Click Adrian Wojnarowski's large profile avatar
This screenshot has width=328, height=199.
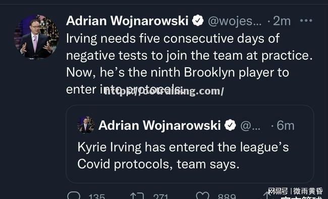(36, 37)
